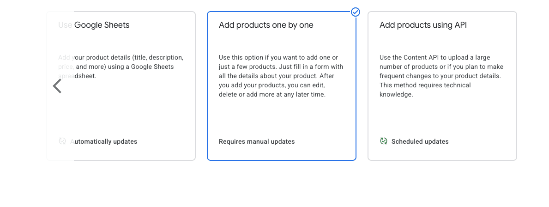Click the "Requires manual updates" label

pyautogui.click(x=257, y=141)
